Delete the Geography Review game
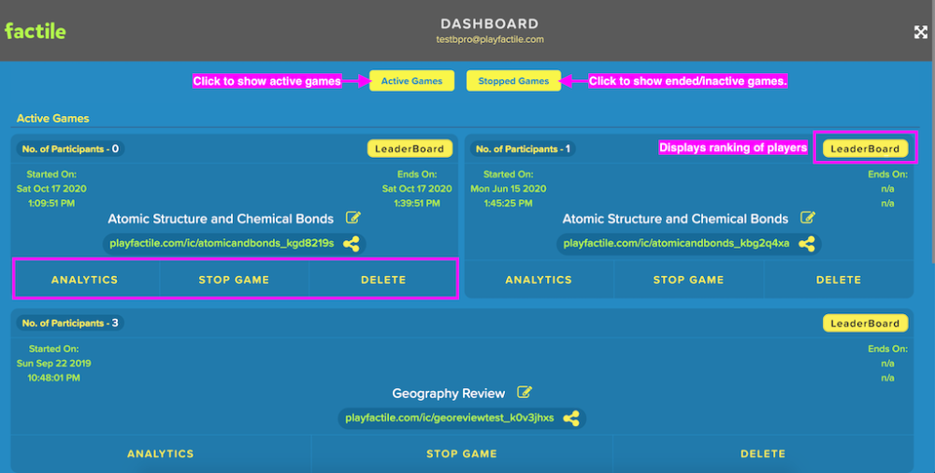The width and height of the screenshot is (935, 473). click(763, 453)
